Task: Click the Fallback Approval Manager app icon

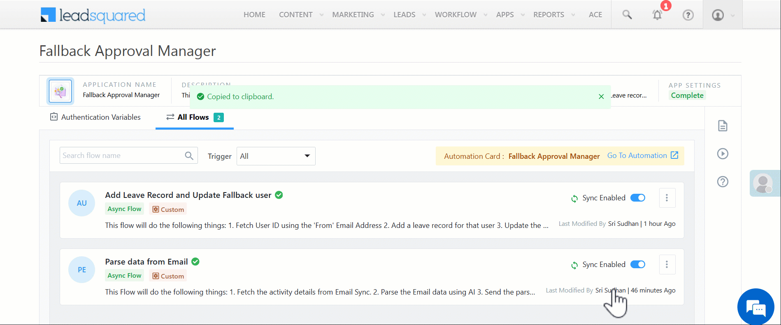Action: (60, 91)
